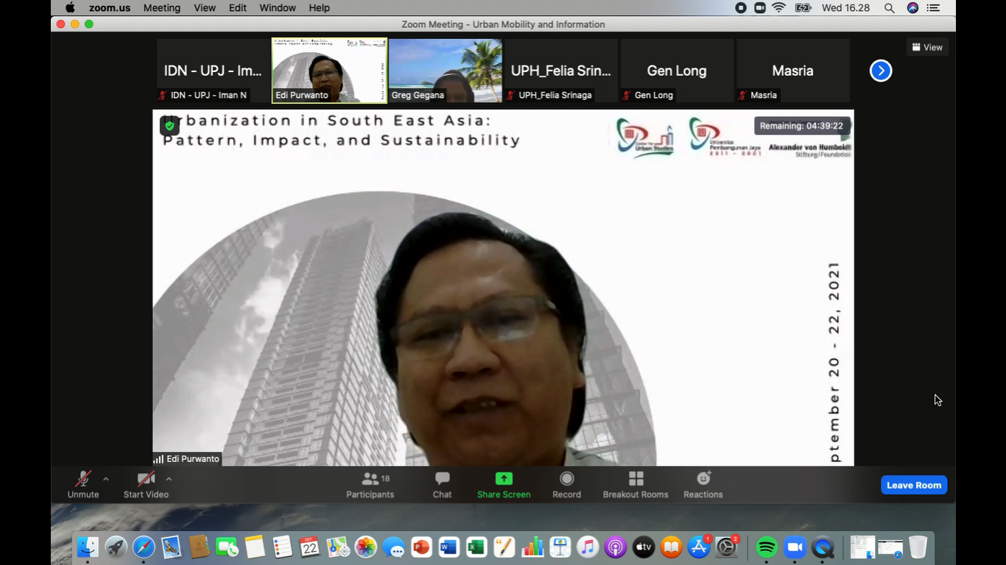Open the Help menu
Image resolution: width=1006 pixels, height=565 pixels.
click(x=319, y=7)
